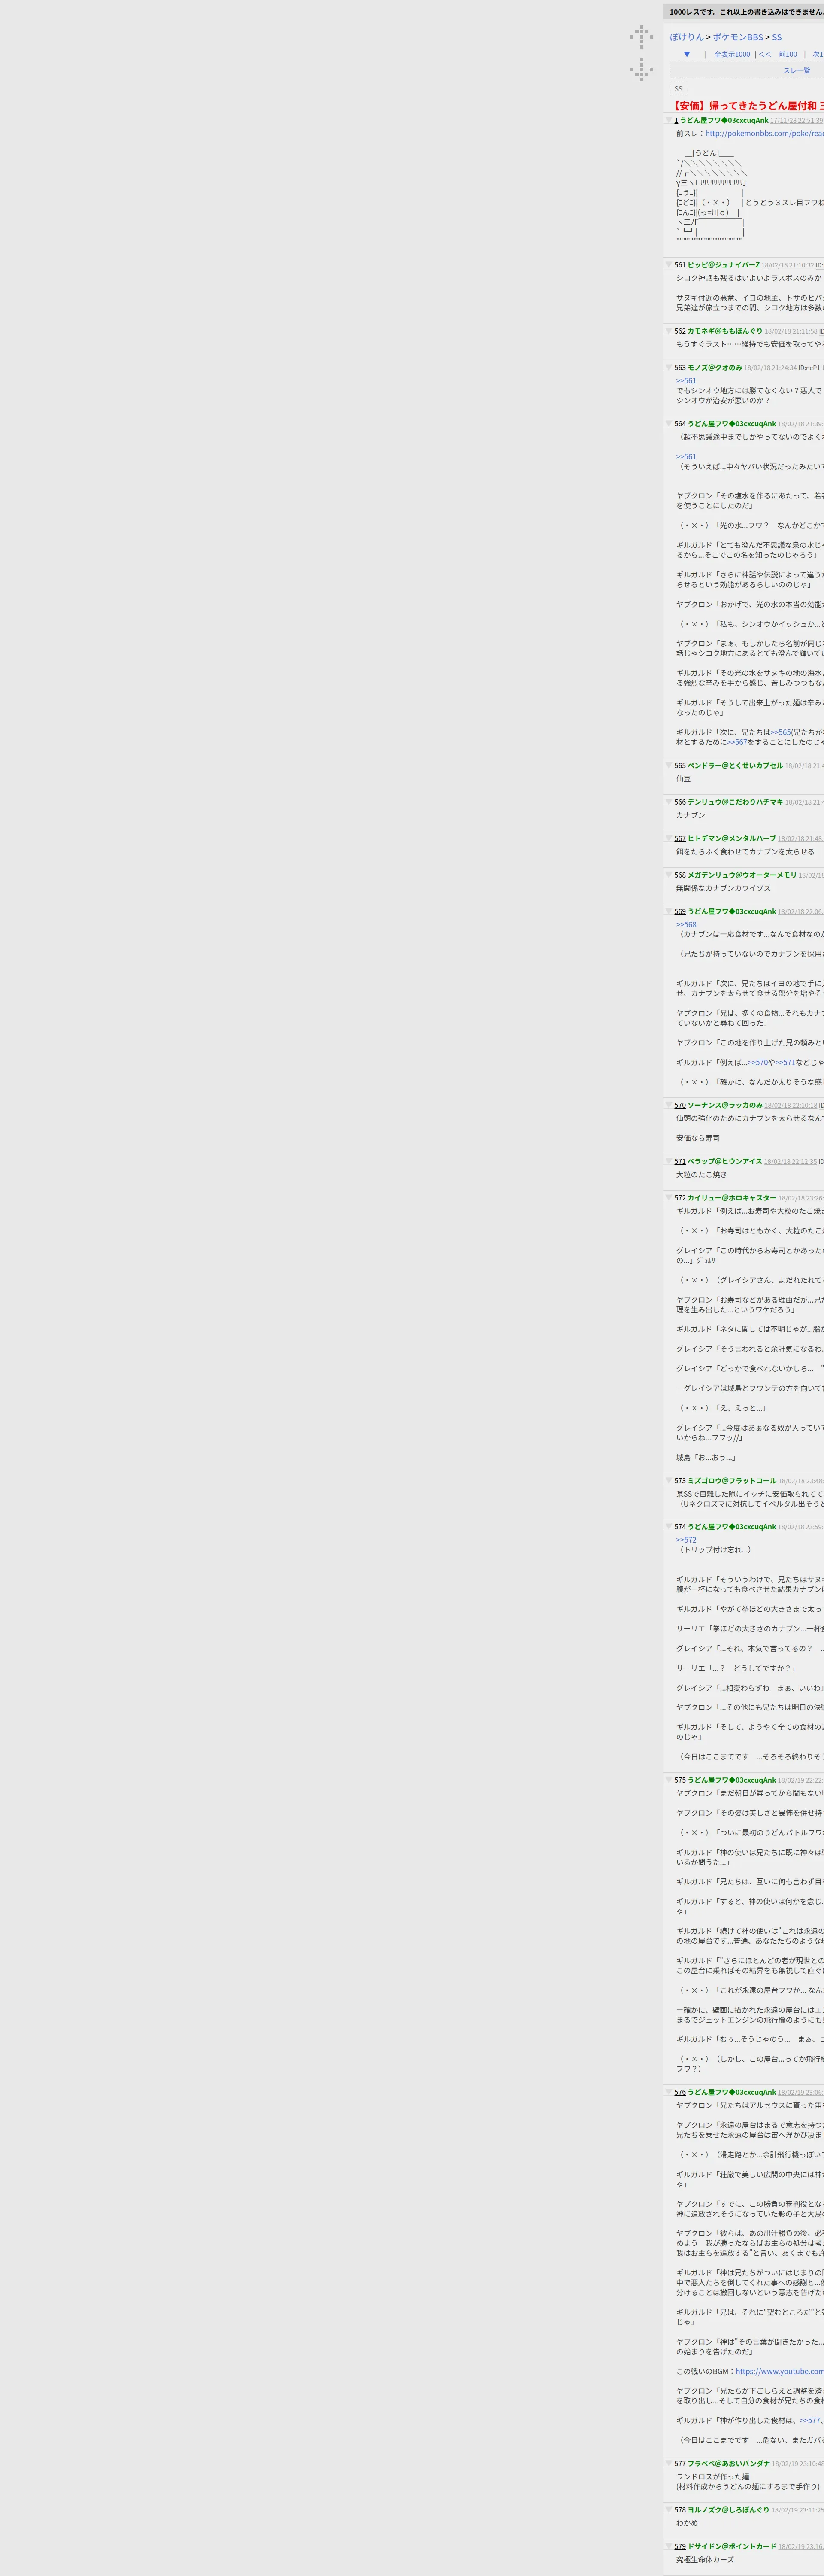824x2576 pixels.
Task: Expand the triangle menu on post 565
Action: (x=670, y=766)
